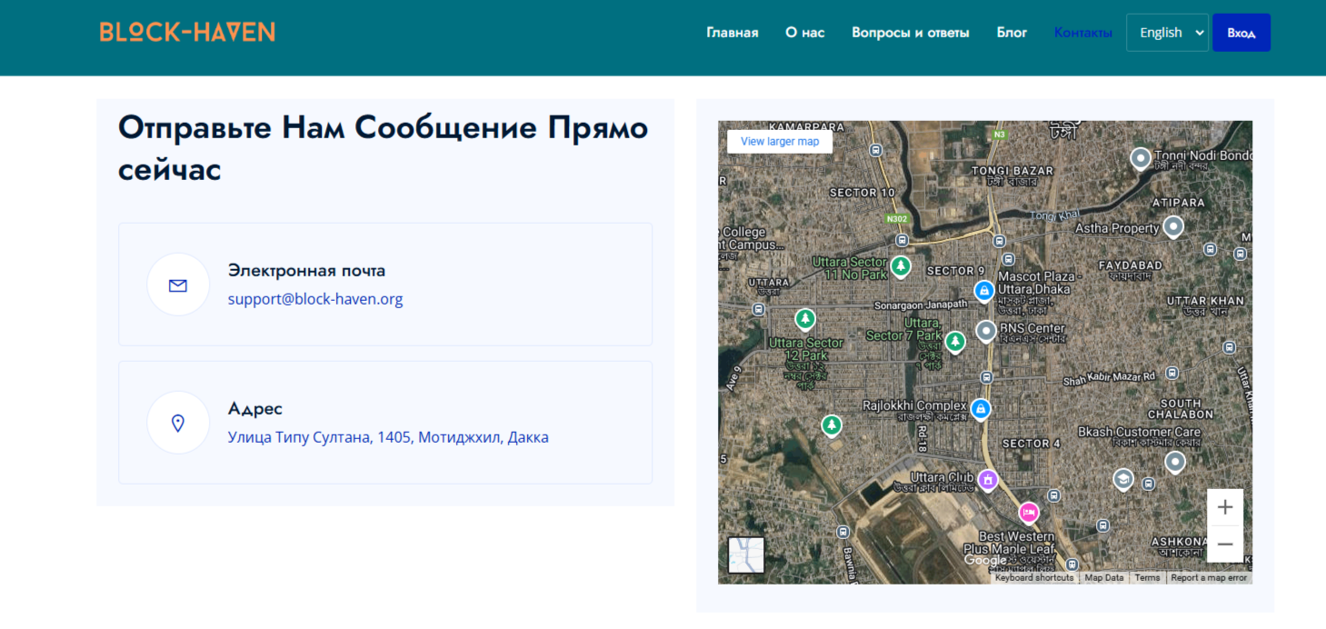Viewport: 1326px width, 629px height.
Task: Click the envelope icon beside Электронная почта
Action: [178, 285]
